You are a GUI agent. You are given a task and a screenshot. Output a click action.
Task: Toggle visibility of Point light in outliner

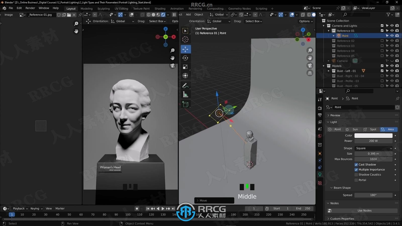pos(392,36)
